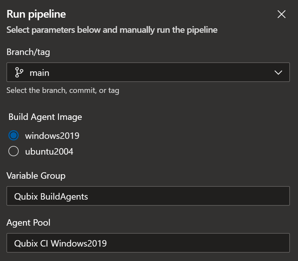Click 'Select the branch, commit, or tag' hint
This screenshot has width=298, height=261.
coord(63,90)
